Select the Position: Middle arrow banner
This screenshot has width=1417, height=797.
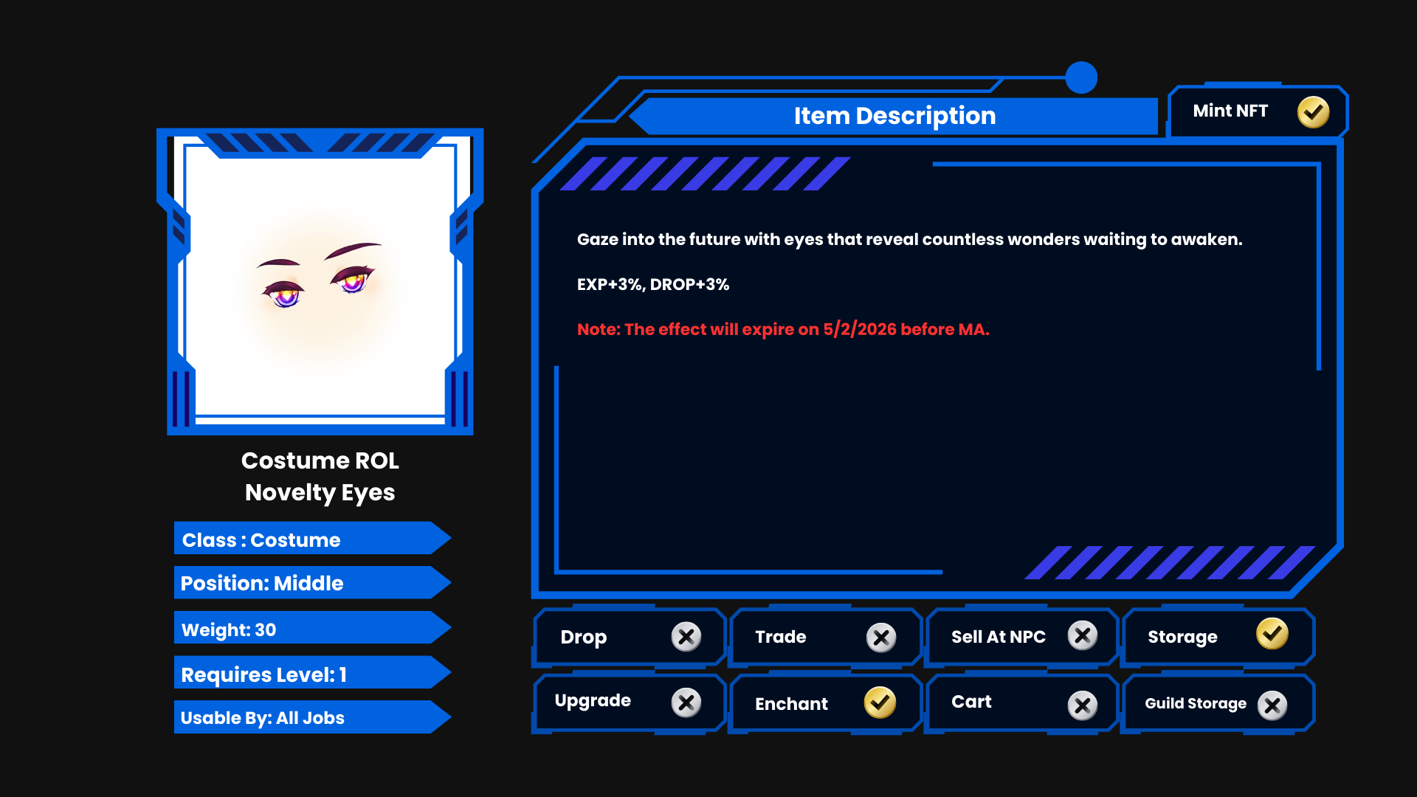310,583
